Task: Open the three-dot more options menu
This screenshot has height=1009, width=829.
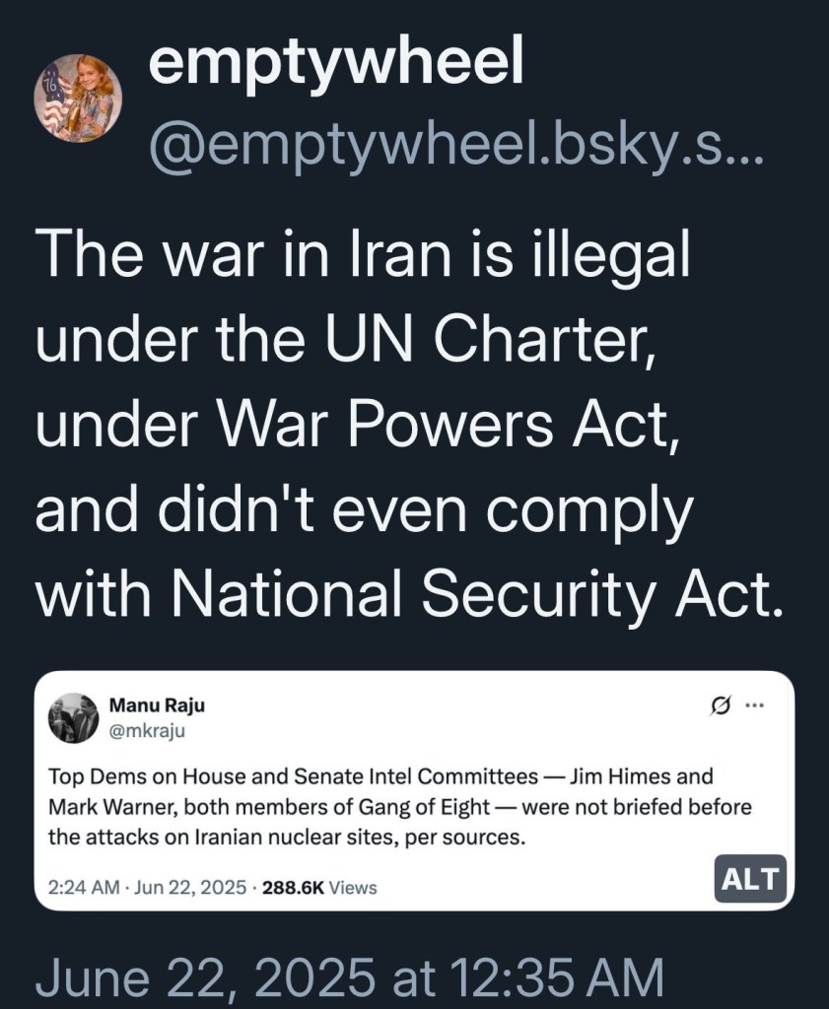Action: 754,705
